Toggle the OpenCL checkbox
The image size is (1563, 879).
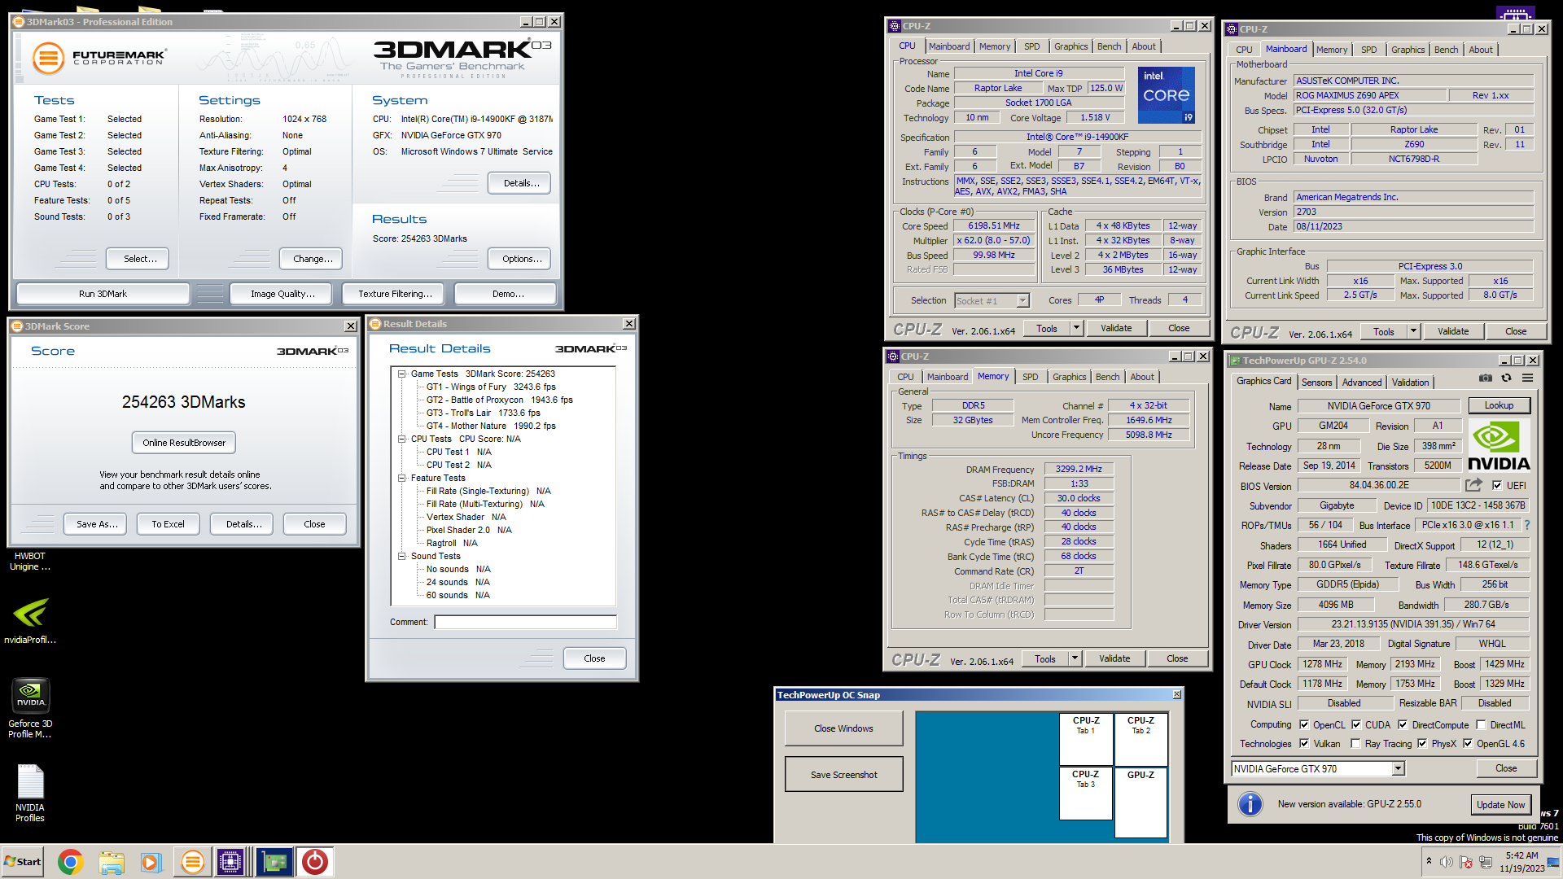pyautogui.click(x=1304, y=724)
